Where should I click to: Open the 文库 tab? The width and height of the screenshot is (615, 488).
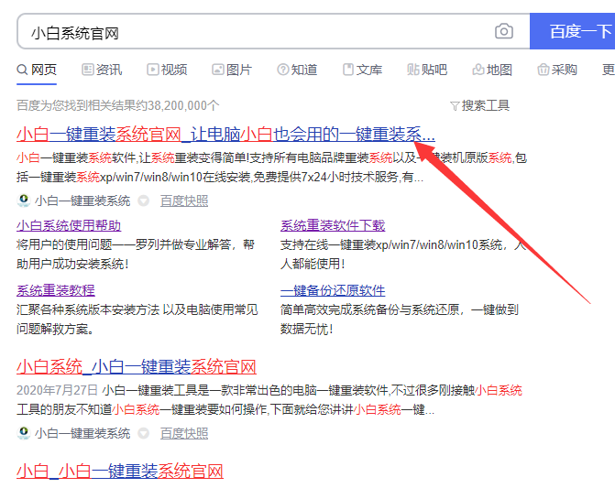(x=362, y=70)
